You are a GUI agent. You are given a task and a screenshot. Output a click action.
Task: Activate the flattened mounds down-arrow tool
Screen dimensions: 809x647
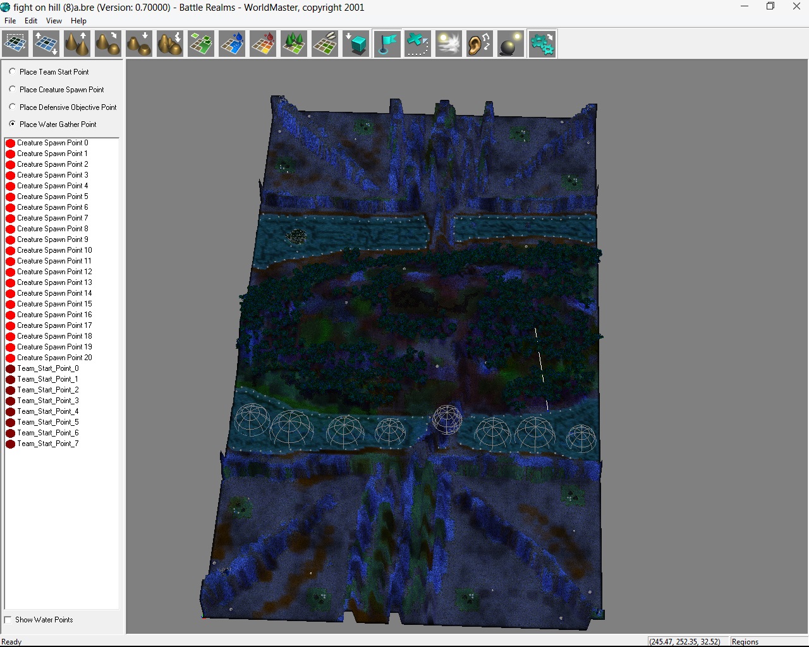(139, 44)
